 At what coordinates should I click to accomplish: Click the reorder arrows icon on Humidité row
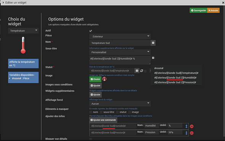pos(186,126)
